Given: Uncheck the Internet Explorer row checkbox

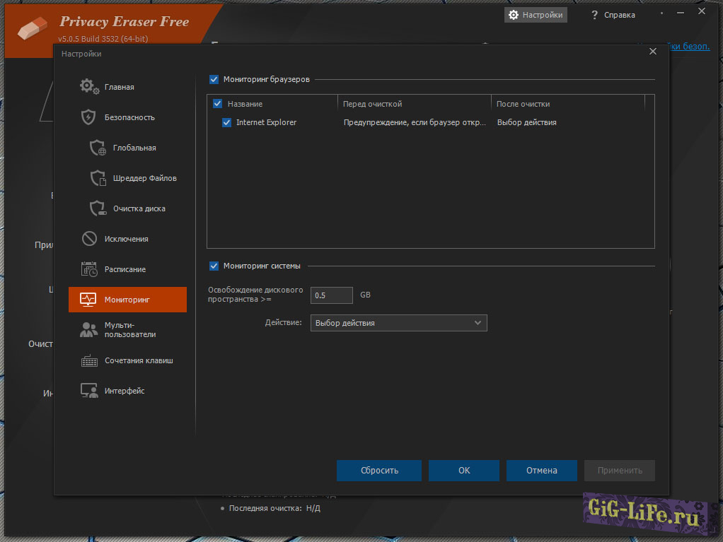Looking at the screenshot, I should pyautogui.click(x=227, y=122).
